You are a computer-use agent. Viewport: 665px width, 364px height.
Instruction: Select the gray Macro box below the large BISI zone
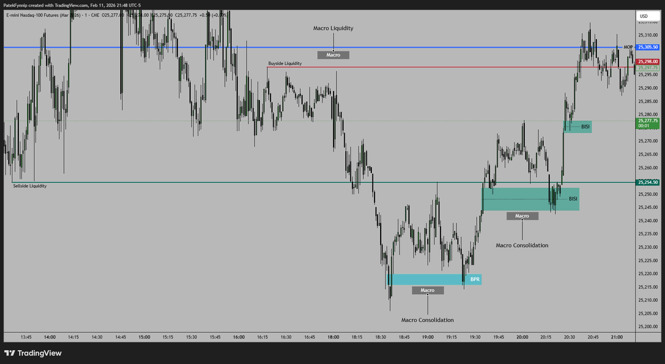click(523, 216)
